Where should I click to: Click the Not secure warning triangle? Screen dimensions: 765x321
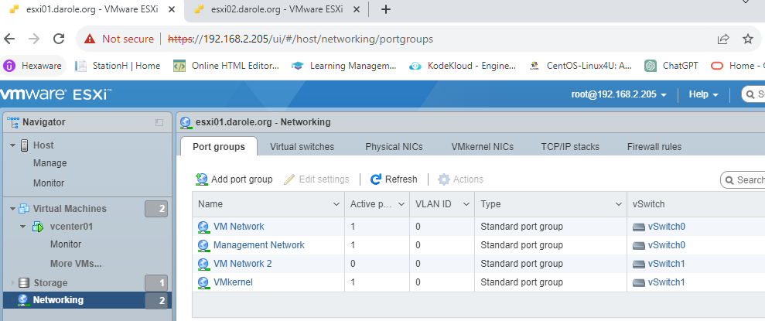89,39
